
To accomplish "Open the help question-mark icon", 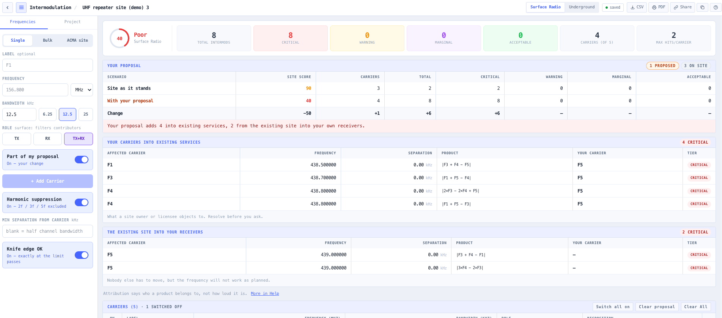I will 715,7.
